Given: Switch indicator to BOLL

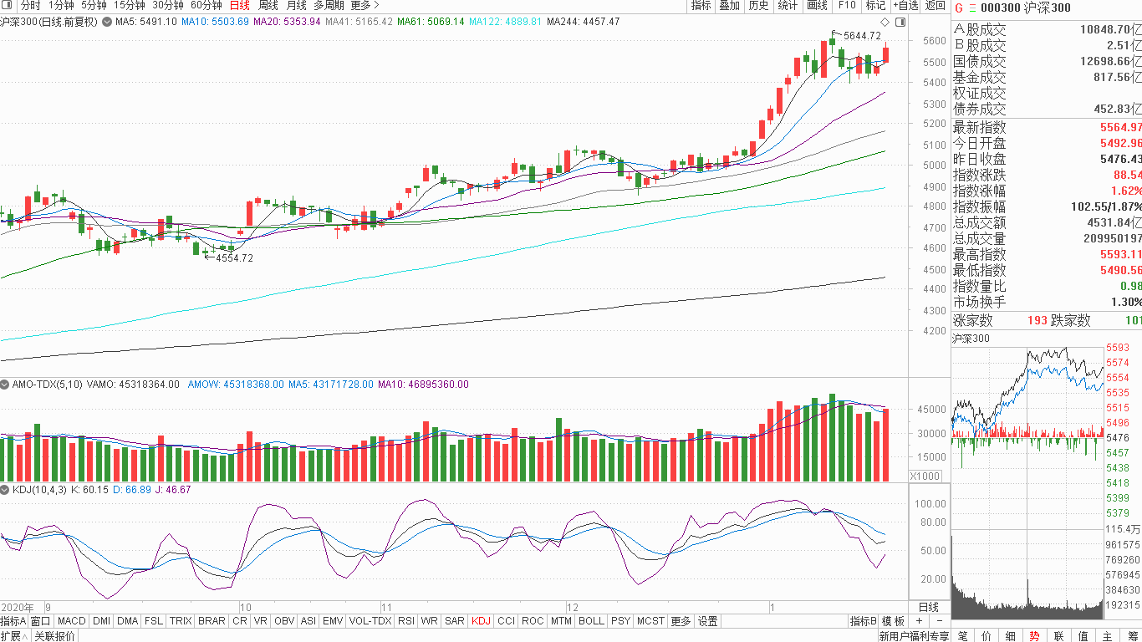Looking at the screenshot, I should coord(591,621).
